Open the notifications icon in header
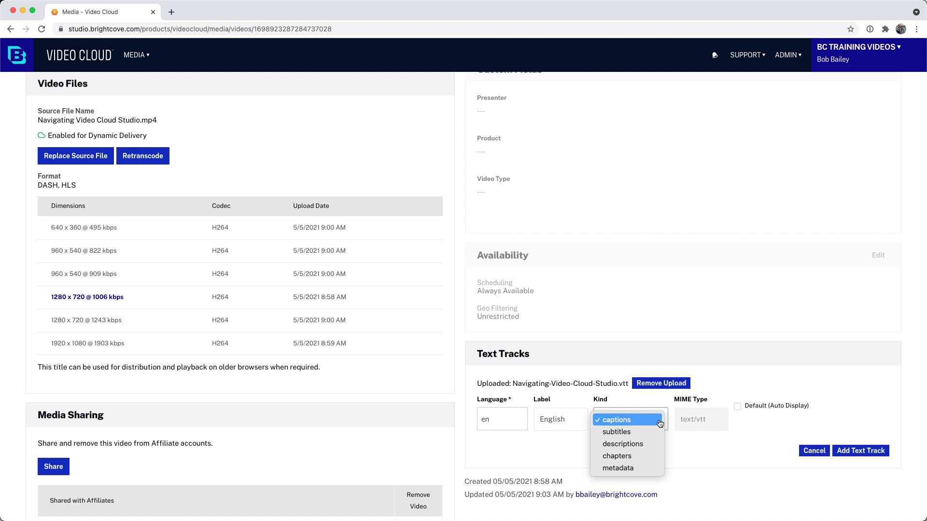The width and height of the screenshot is (927, 521). pos(715,55)
